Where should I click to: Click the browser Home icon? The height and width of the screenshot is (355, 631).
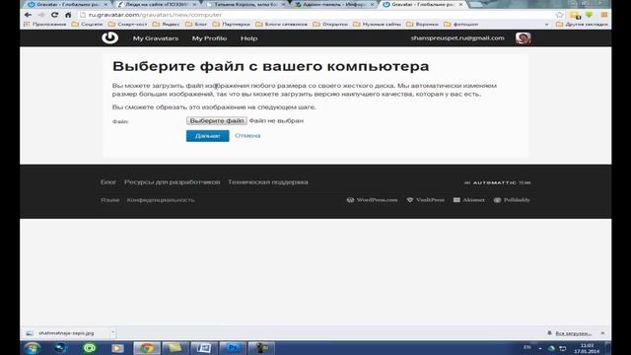68,15
